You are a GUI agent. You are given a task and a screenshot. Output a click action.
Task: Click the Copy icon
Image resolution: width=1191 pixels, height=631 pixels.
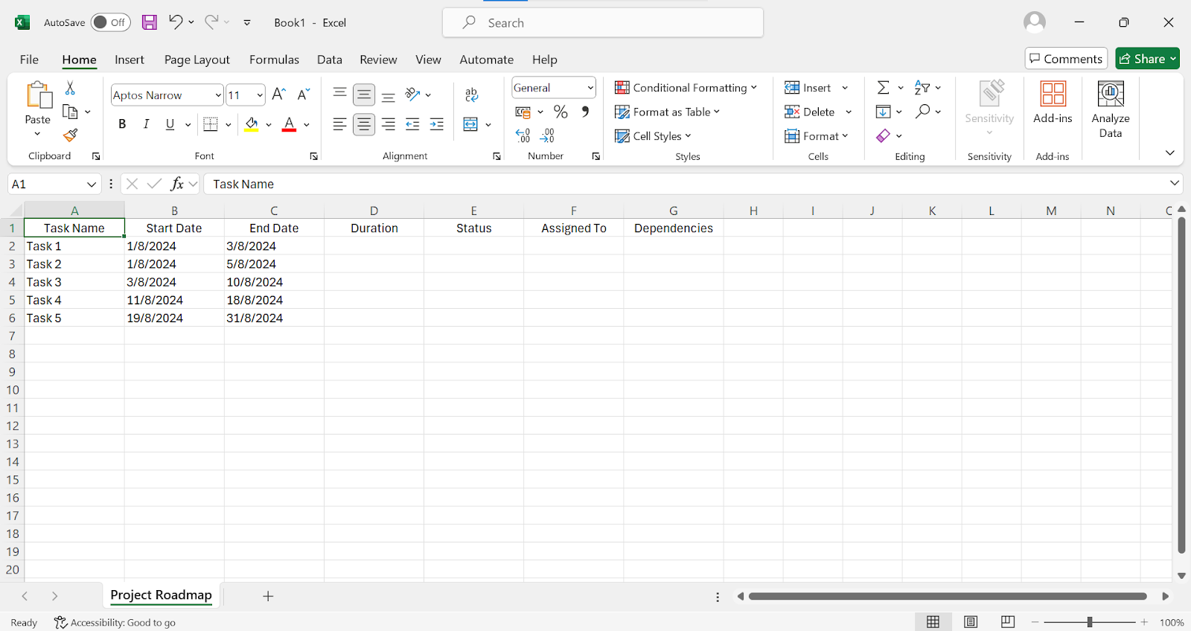[x=70, y=112]
